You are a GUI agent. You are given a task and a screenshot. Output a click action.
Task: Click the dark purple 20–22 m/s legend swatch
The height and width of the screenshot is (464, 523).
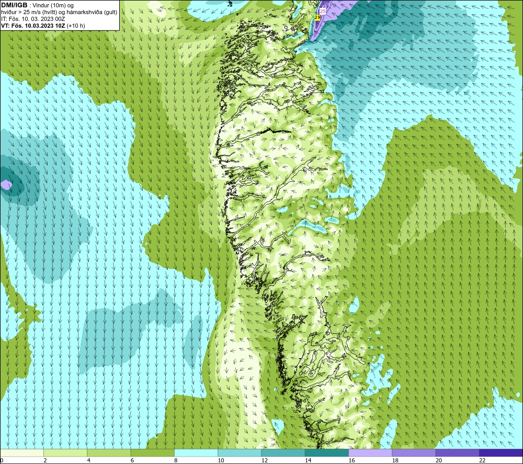tap(457, 452)
